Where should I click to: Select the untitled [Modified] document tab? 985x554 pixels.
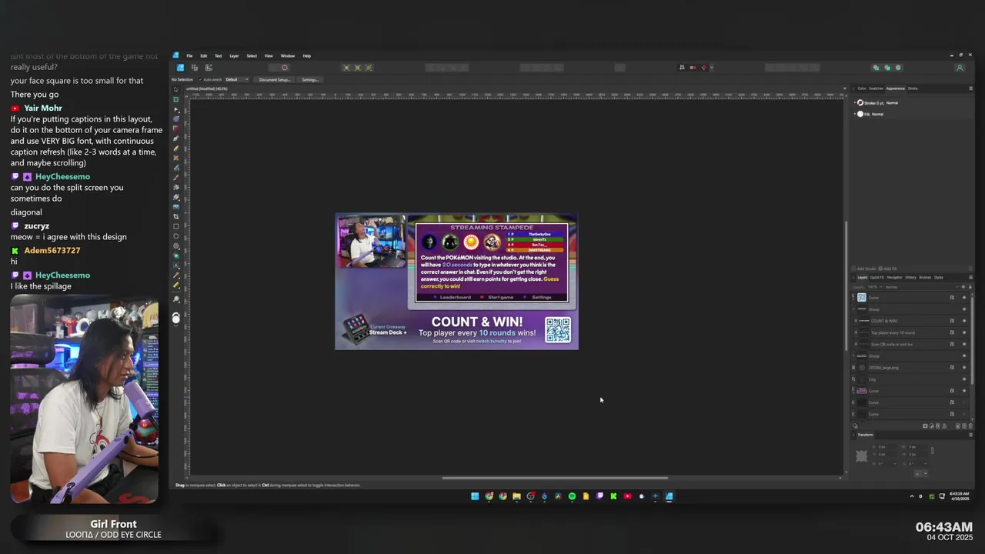pos(206,88)
